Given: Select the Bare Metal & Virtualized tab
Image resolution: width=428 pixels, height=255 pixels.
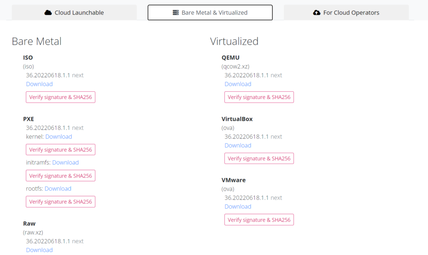Looking at the screenshot, I should coord(210,13).
